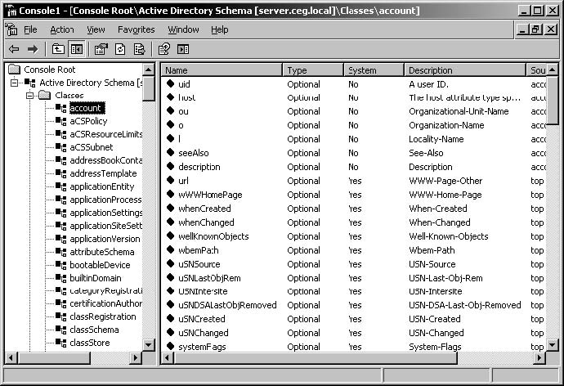Restore the inner console child window
The image size is (564, 386).
535,29
